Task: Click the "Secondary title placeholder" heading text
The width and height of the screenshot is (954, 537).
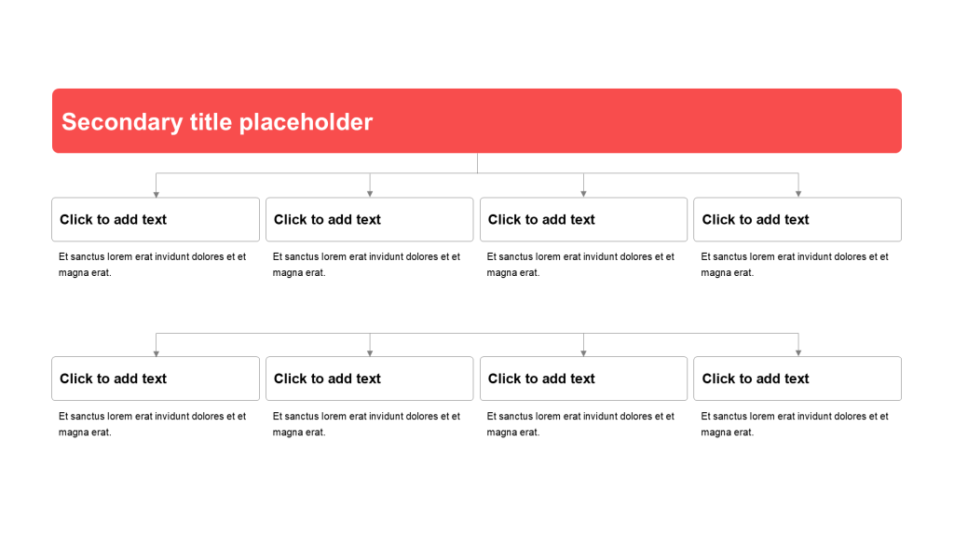Action: 217,122
